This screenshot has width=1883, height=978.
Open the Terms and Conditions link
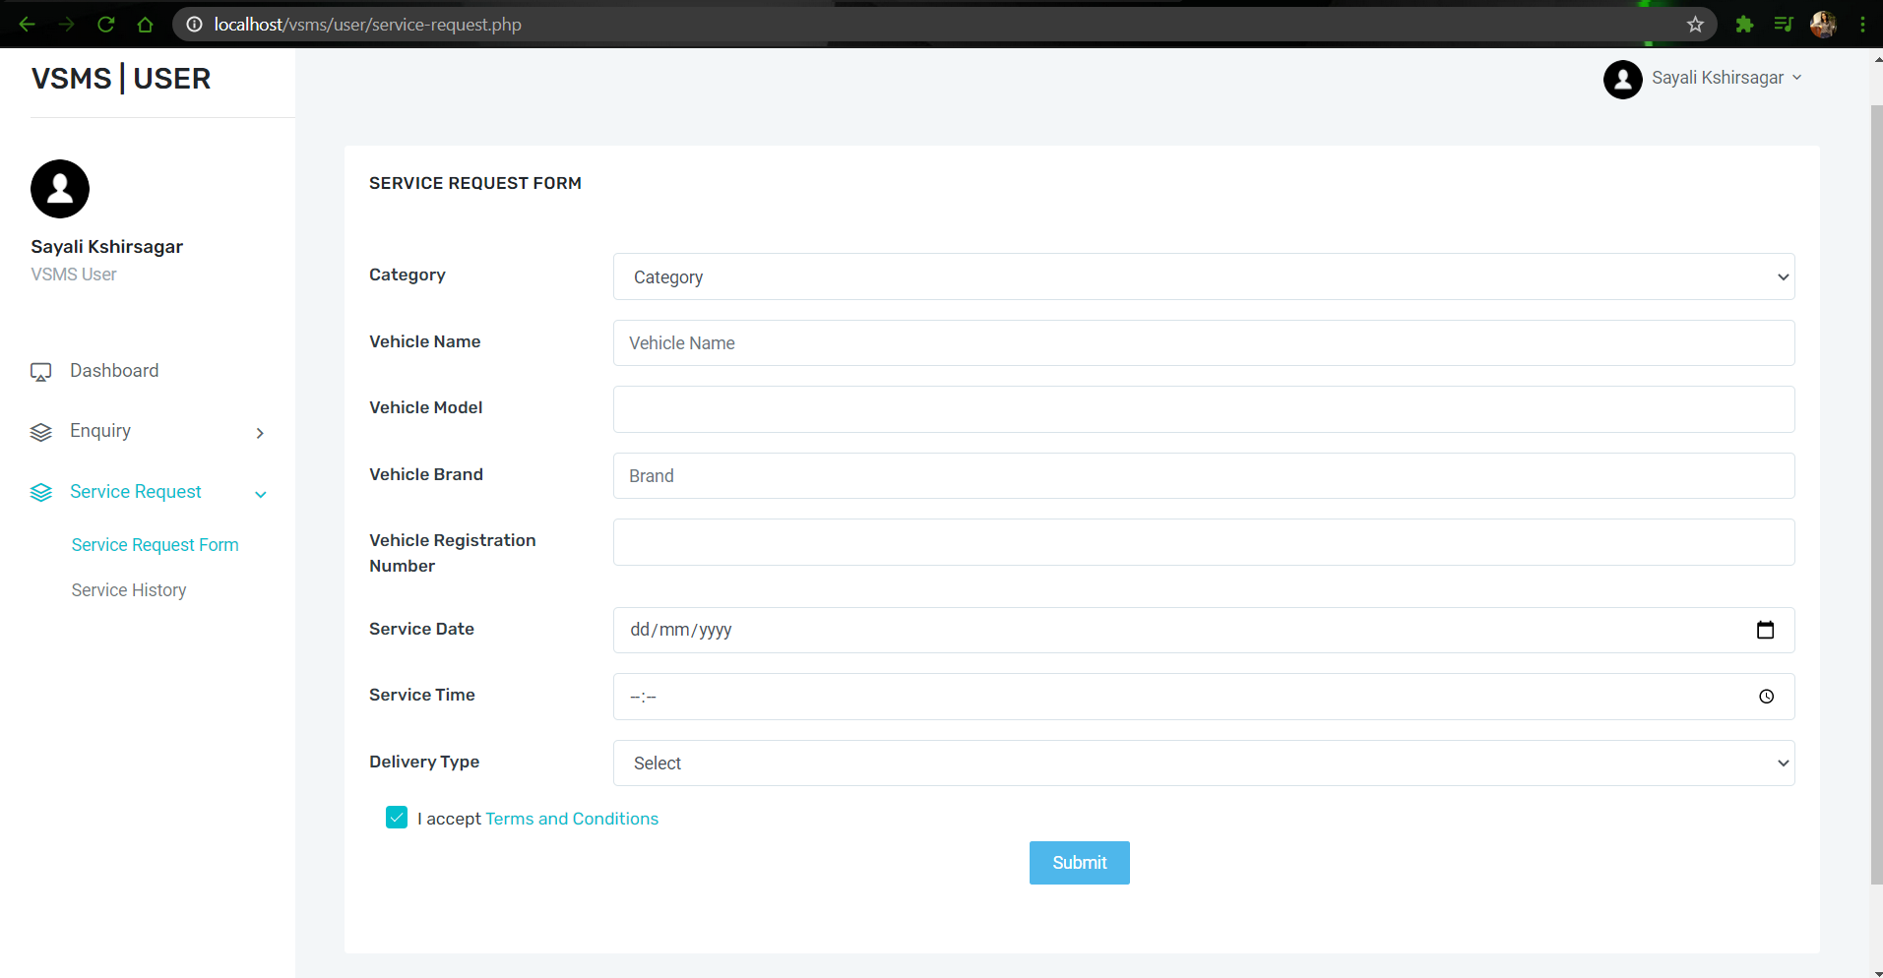pyautogui.click(x=572, y=818)
